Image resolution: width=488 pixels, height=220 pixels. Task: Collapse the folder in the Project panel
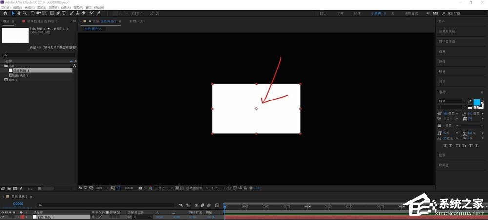point(2,65)
